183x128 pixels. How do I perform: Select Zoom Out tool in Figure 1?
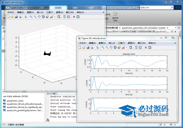tap(35, 17)
